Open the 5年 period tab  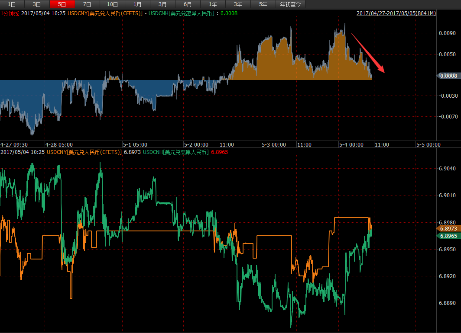pos(263,4)
